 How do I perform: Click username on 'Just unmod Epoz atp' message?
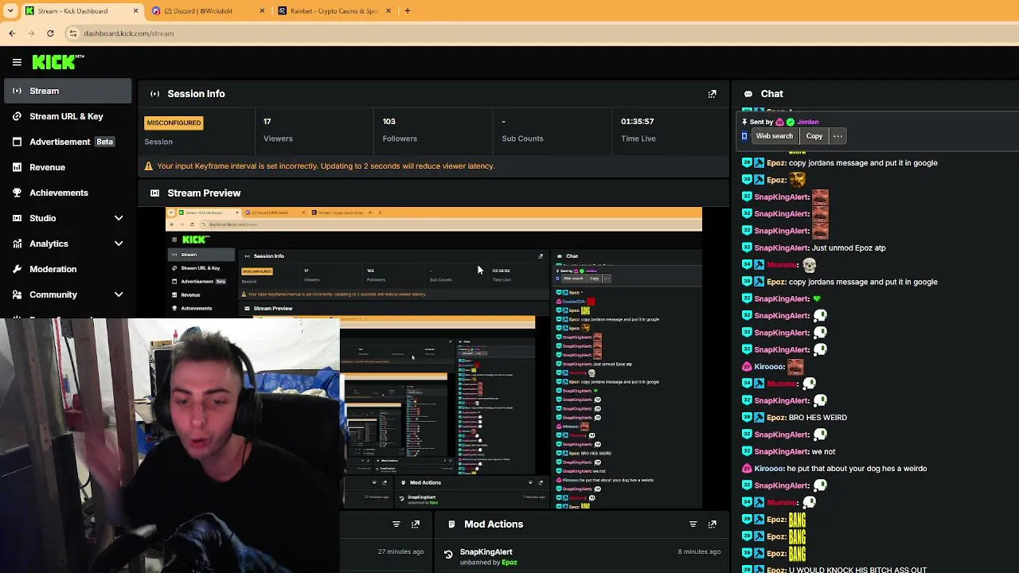[x=780, y=248]
